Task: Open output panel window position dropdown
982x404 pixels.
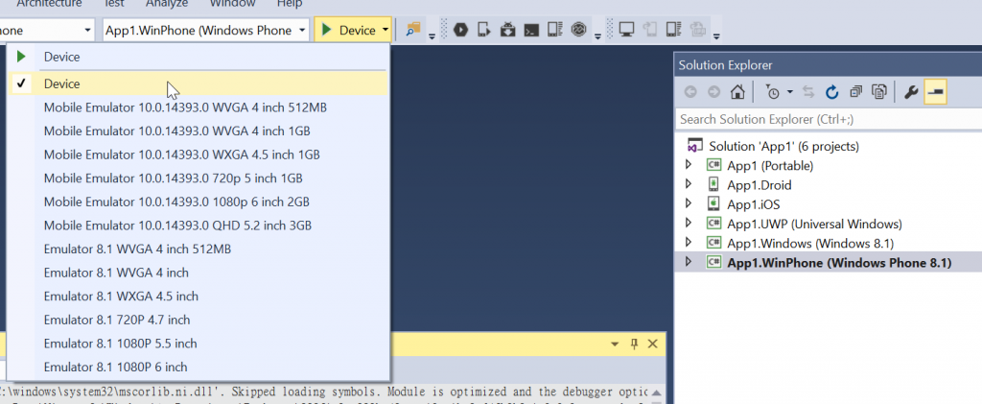Action: (x=615, y=344)
